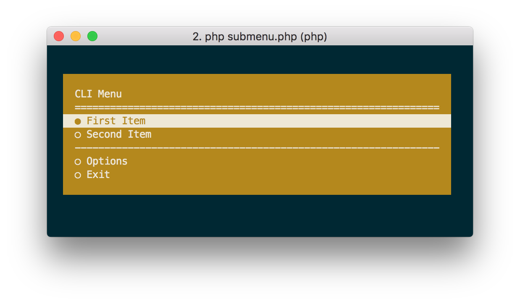Choose the Second Item menu entry text
Viewport: 520px width, 304px height.
pyautogui.click(x=119, y=134)
